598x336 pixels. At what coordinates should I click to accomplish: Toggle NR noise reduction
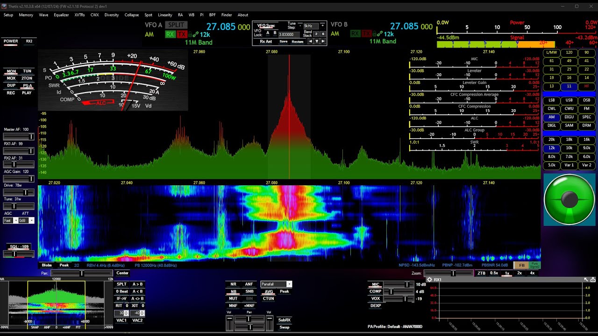[233, 284]
